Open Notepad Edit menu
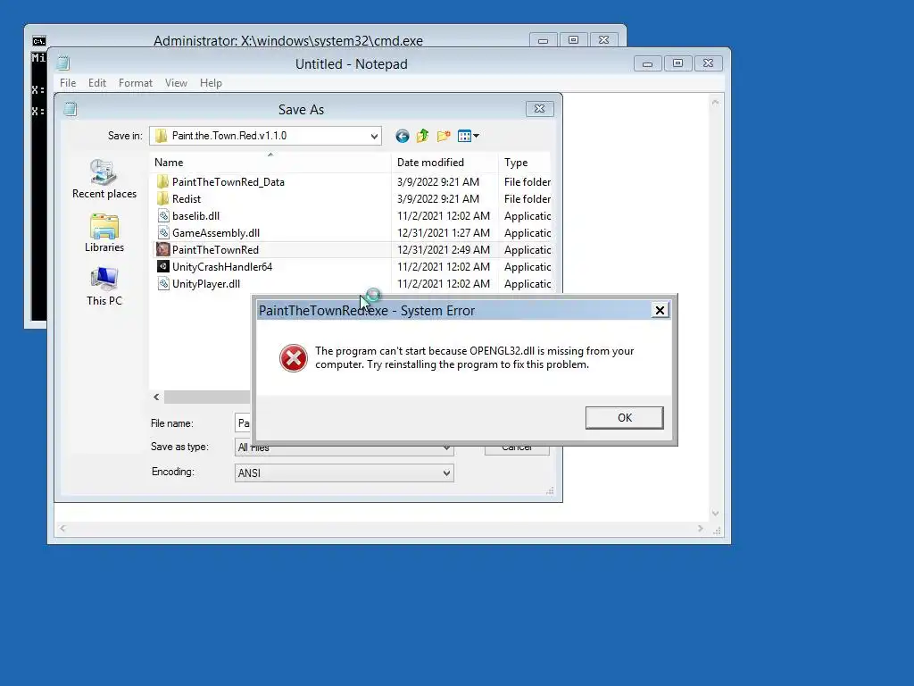 pyautogui.click(x=96, y=83)
